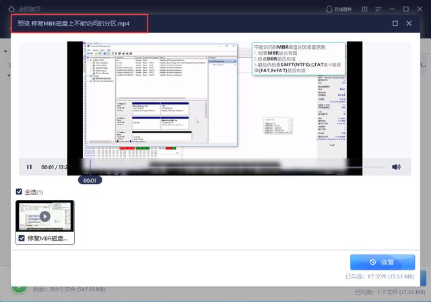Image resolution: width=431 pixels, height=302 pixels.
Task: Click the 恢复 recover button
Action: point(383,262)
